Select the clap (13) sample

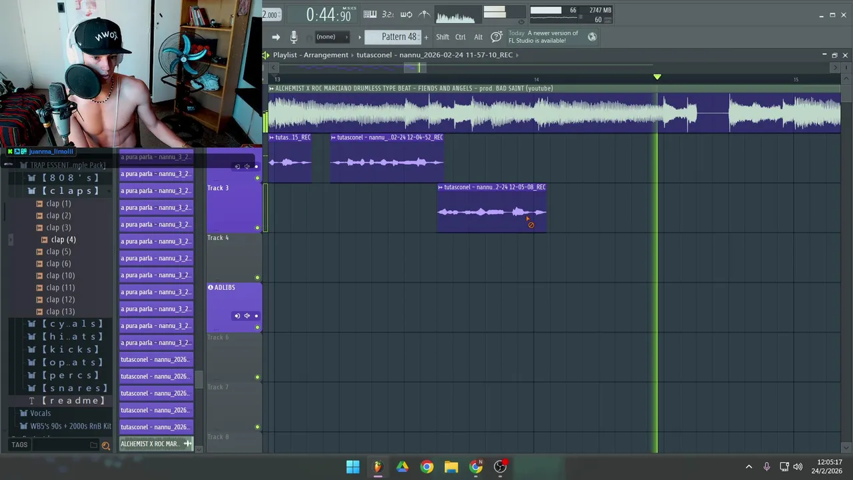(60, 311)
